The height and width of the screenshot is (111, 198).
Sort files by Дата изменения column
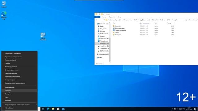click(x=144, y=23)
